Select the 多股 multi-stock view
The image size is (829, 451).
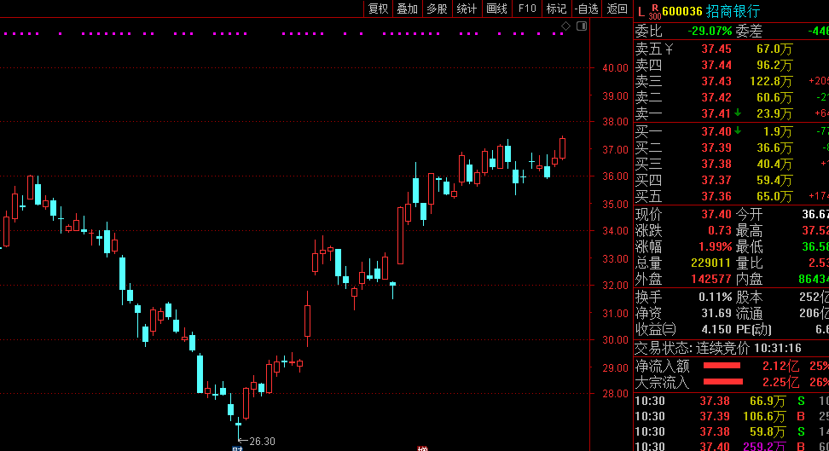[438, 9]
